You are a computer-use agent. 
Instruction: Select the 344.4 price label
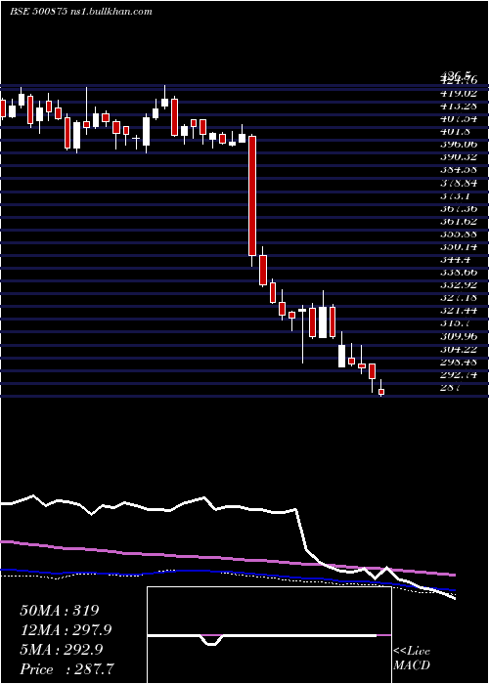click(457, 259)
